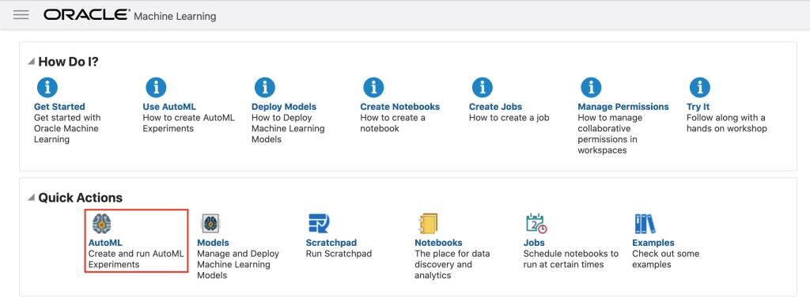Click info icon above Get Started

point(47,87)
